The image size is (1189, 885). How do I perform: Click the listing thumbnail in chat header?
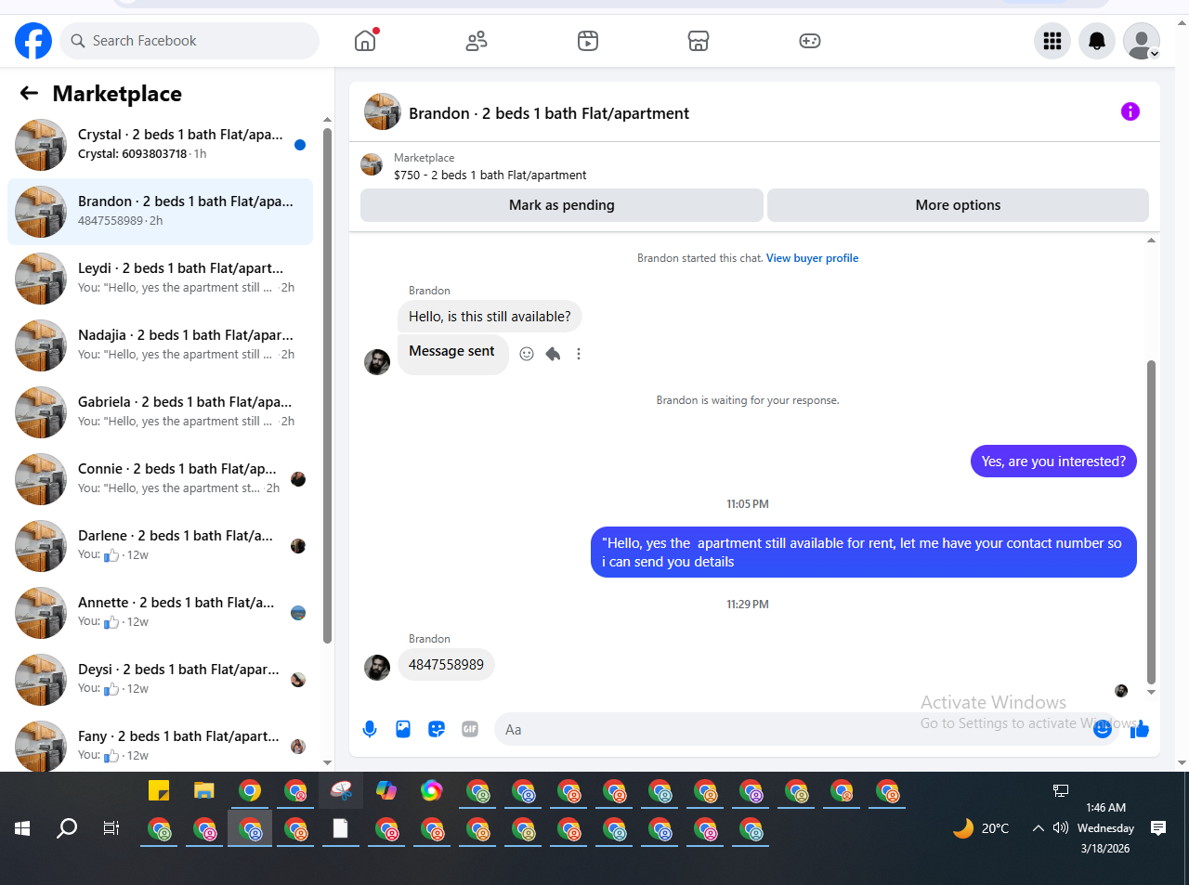click(383, 111)
